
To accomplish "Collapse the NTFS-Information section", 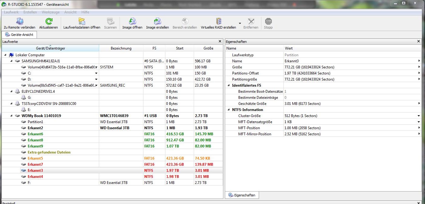I will click(229, 110).
